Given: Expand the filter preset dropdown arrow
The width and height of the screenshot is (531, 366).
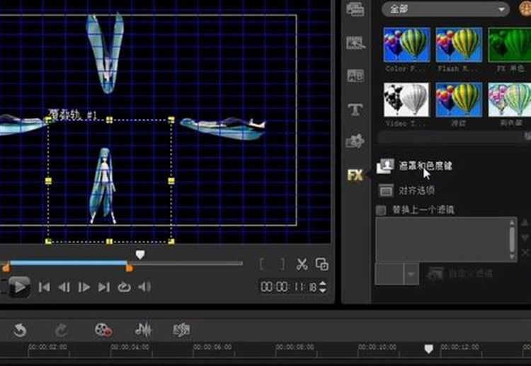Looking at the screenshot, I should [411, 274].
